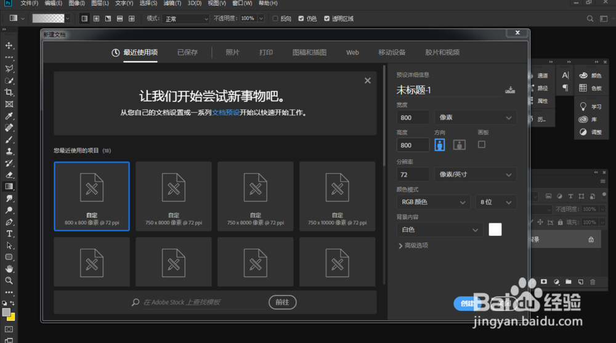Image resolution: width=616 pixels, height=343 pixels.
Task: Enable the 画板 artboard checkbox
Action: click(x=482, y=144)
